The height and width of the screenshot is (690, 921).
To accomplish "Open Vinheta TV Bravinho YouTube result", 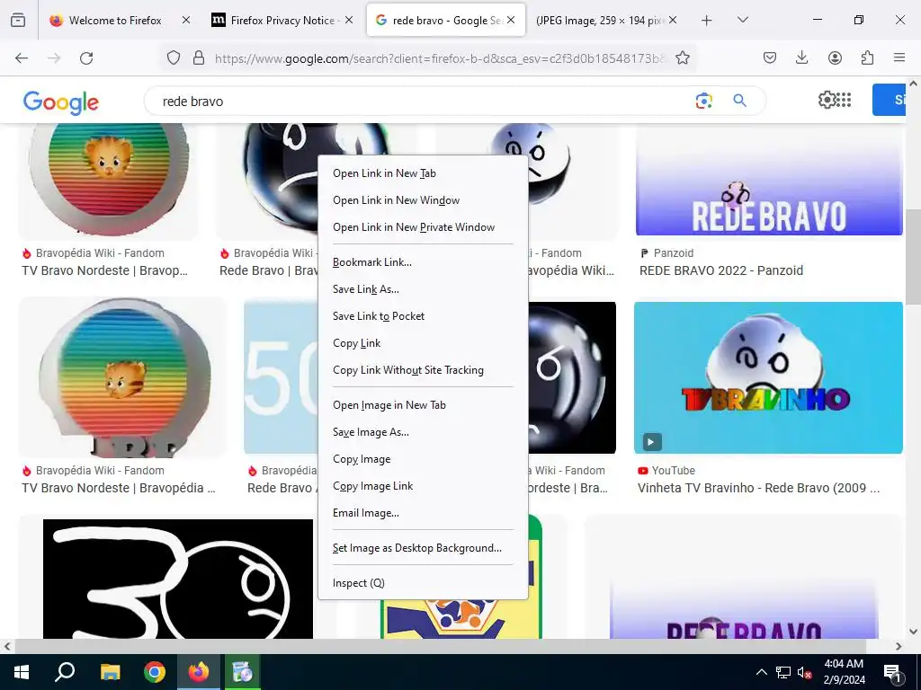I will [x=759, y=488].
